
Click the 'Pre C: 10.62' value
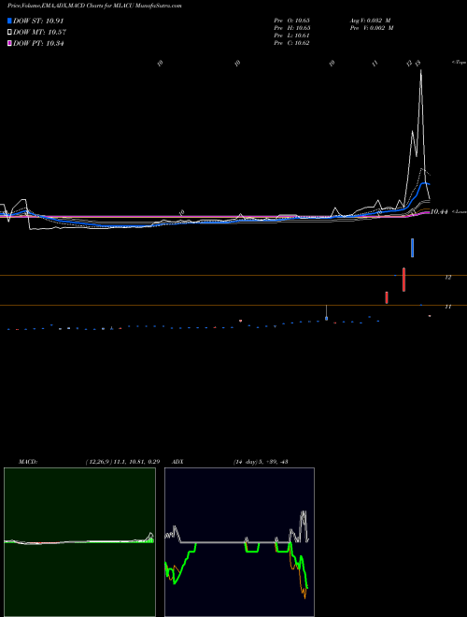(x=291, y=43)
